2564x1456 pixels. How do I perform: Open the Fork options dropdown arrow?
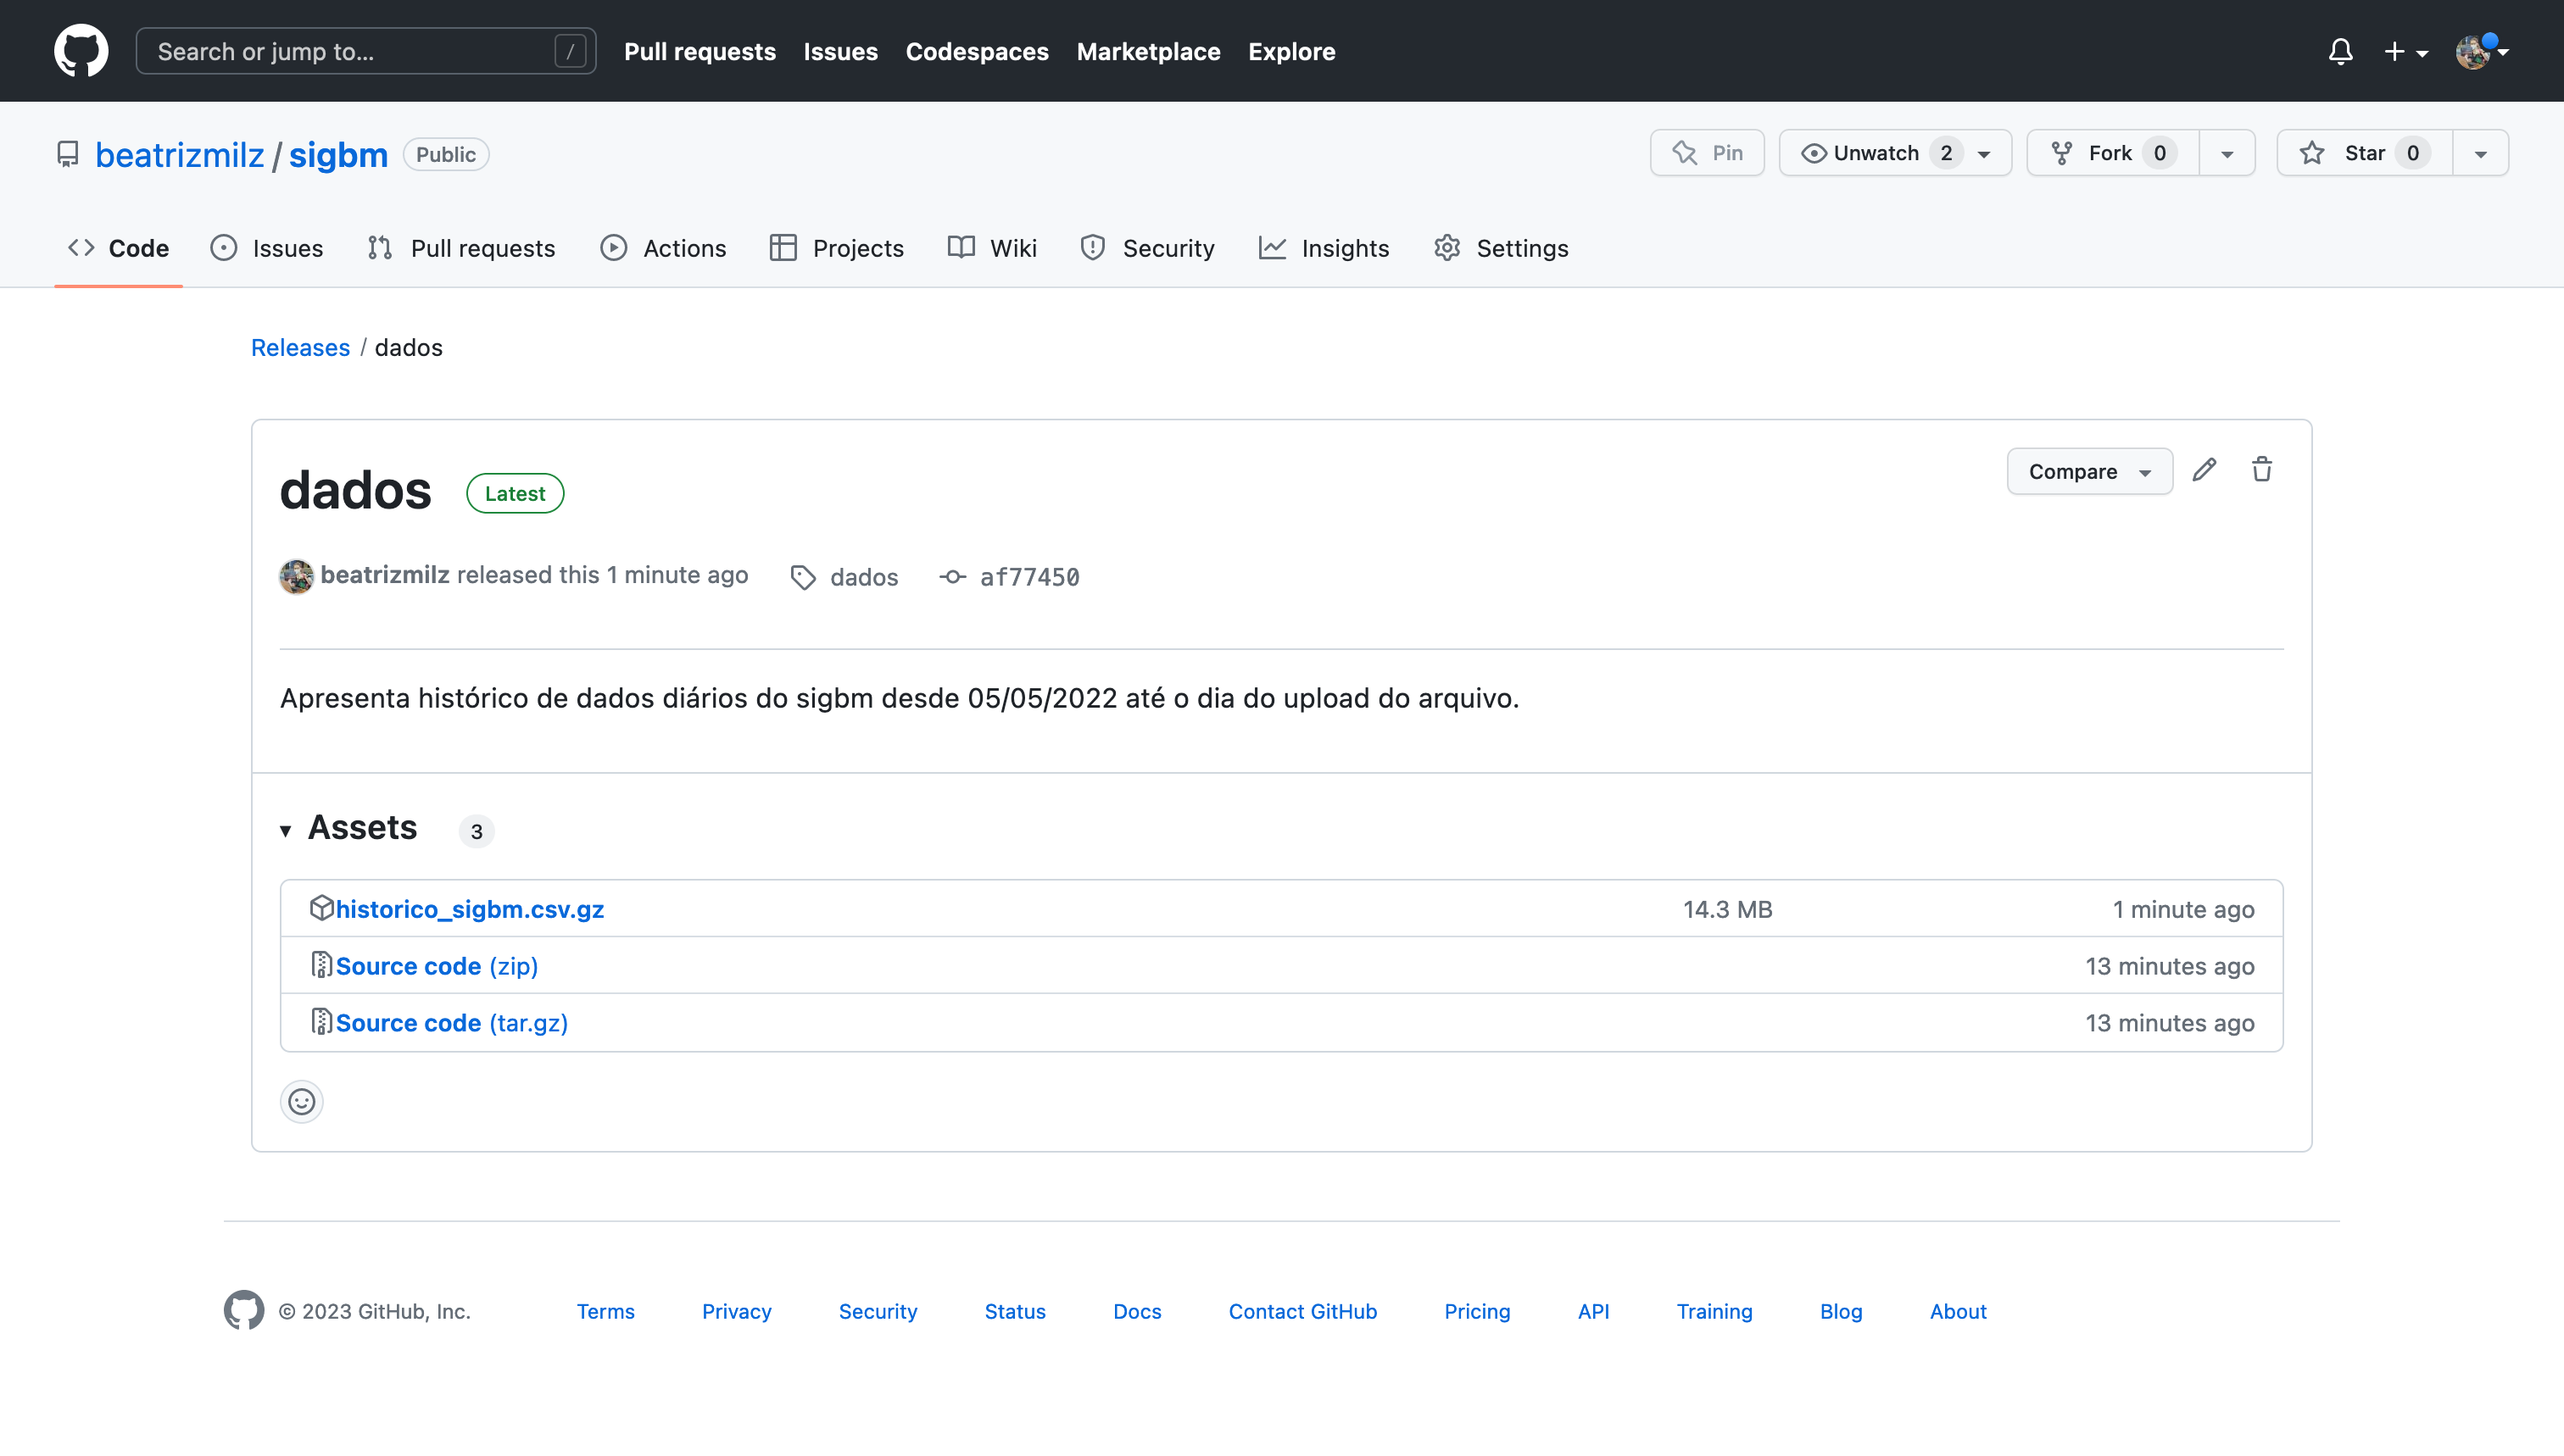(2227, 153)
